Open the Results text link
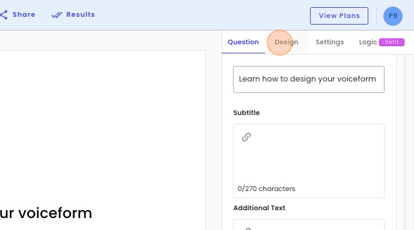 tap(81, 14)
